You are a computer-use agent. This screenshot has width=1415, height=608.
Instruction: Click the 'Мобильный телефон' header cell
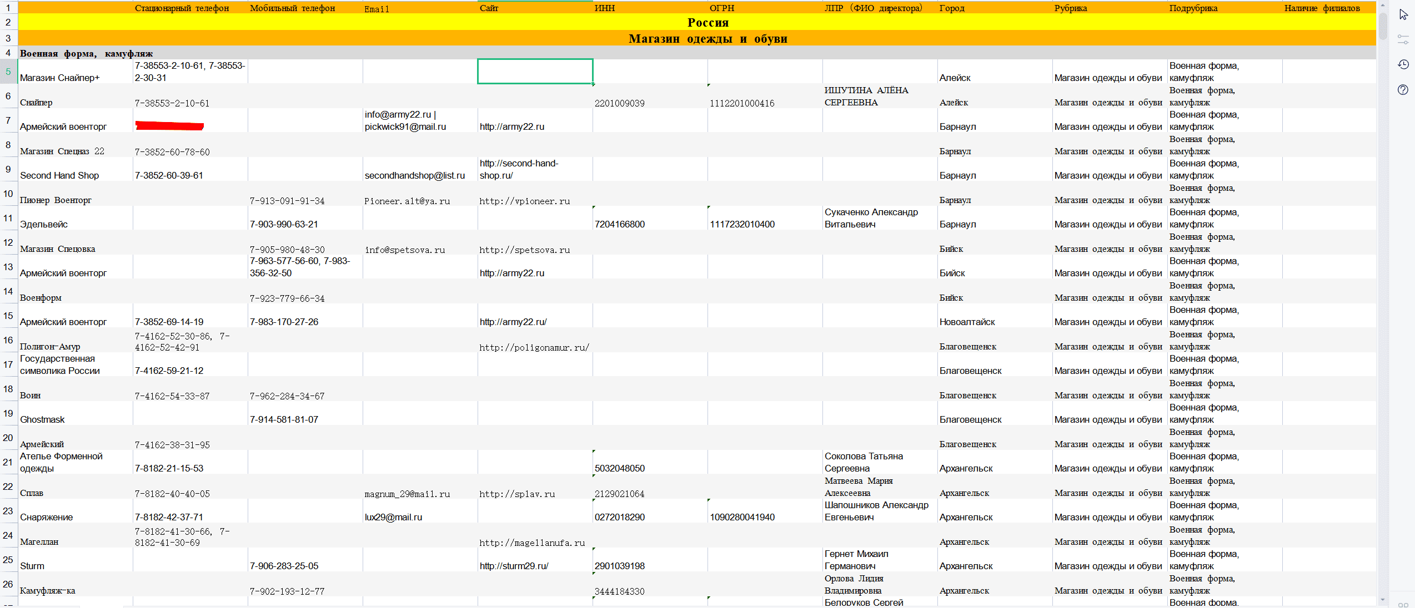click(305, 8)
